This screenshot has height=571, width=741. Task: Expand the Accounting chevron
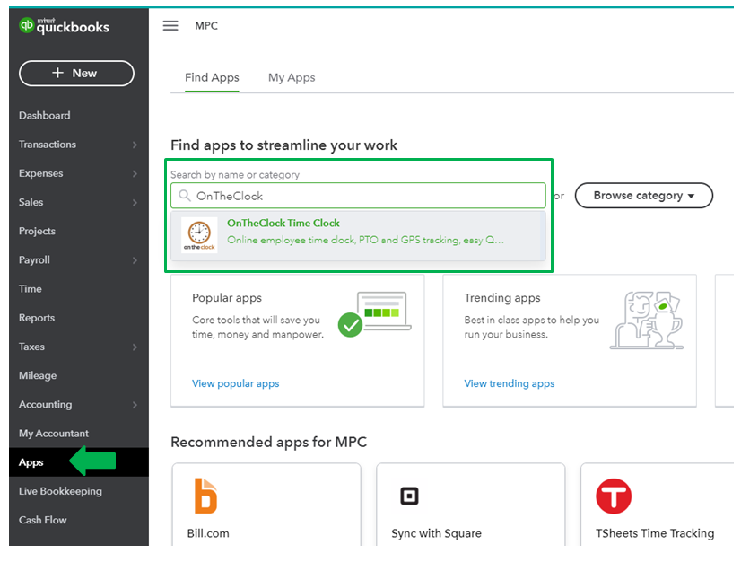point(135,405)
